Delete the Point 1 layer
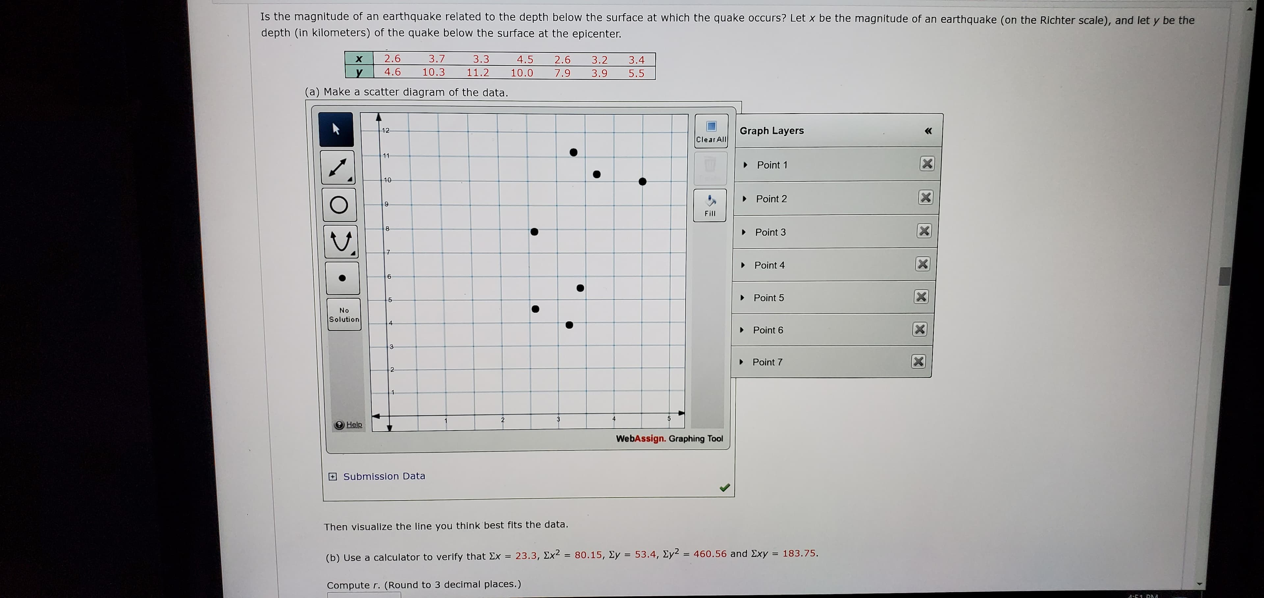Viewport: 1264px width, 598px height. (x=927, y=163)
